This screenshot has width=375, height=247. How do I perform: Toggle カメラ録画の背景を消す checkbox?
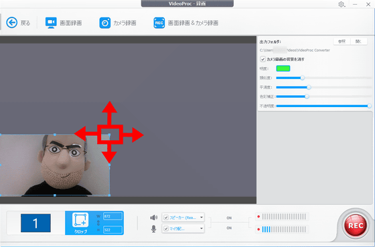click(x=262, y=59)
